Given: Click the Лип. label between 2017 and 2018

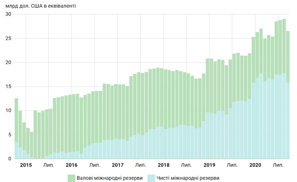Looking at the screenshot, I should tap(140, 165).
